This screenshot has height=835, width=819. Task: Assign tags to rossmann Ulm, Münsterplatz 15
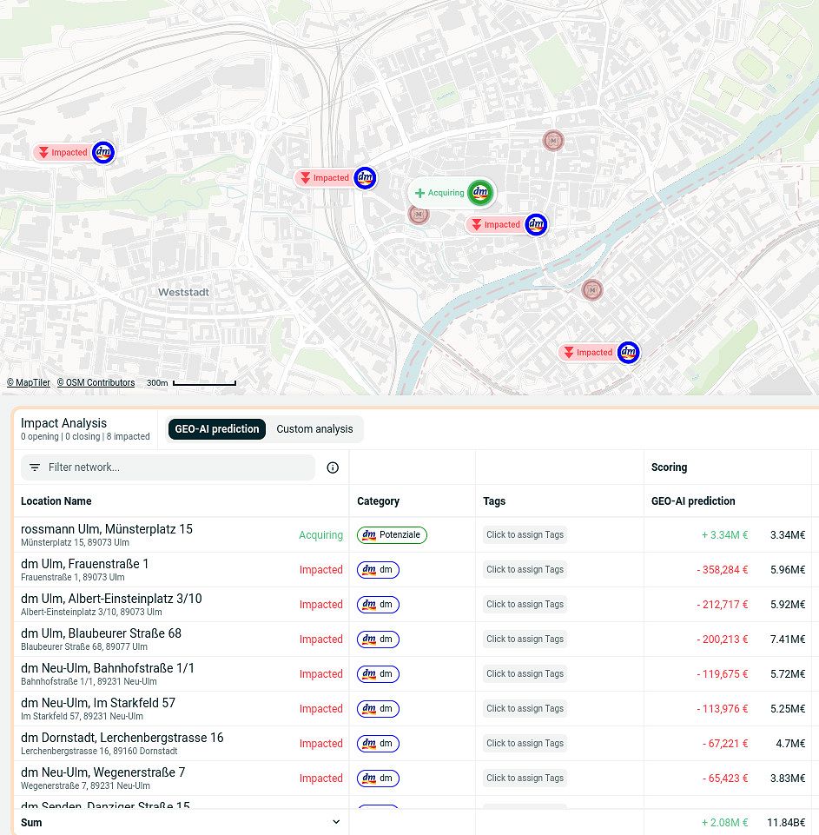[525, 534]
